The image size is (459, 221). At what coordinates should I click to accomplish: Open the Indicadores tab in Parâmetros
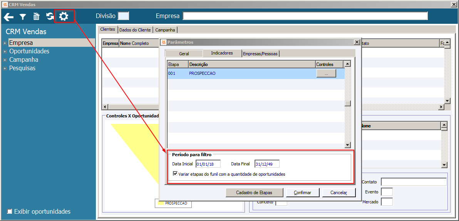[x=222, y=53]
